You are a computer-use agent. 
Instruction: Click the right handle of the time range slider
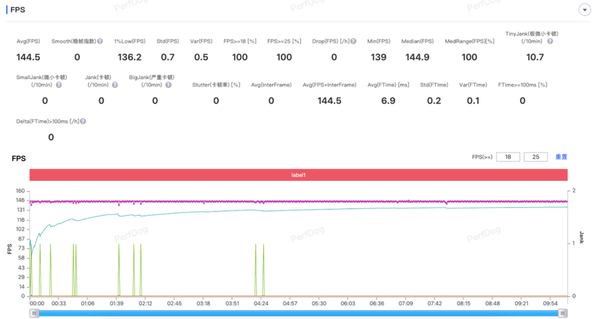(563, 313)
